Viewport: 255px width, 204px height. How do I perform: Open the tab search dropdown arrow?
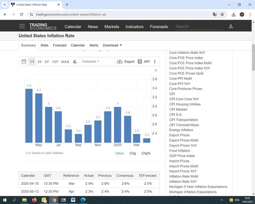(x=5, y=5)
